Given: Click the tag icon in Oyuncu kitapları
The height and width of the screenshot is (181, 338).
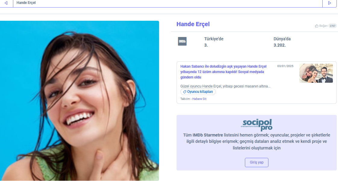Looking at the screenshot, I should [185, 92].
